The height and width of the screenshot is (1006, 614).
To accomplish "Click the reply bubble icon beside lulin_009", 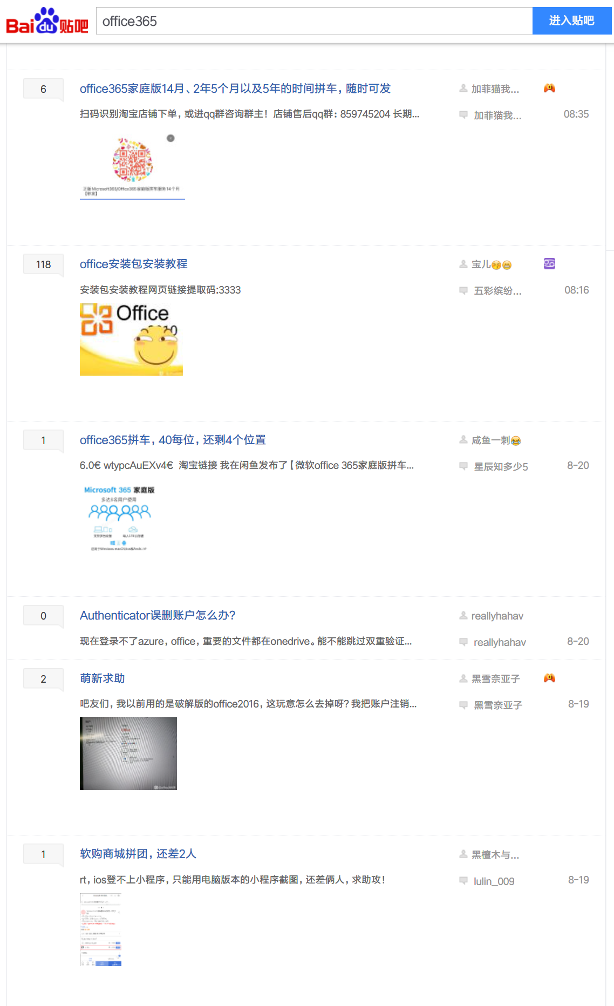I will coord(463,881).
